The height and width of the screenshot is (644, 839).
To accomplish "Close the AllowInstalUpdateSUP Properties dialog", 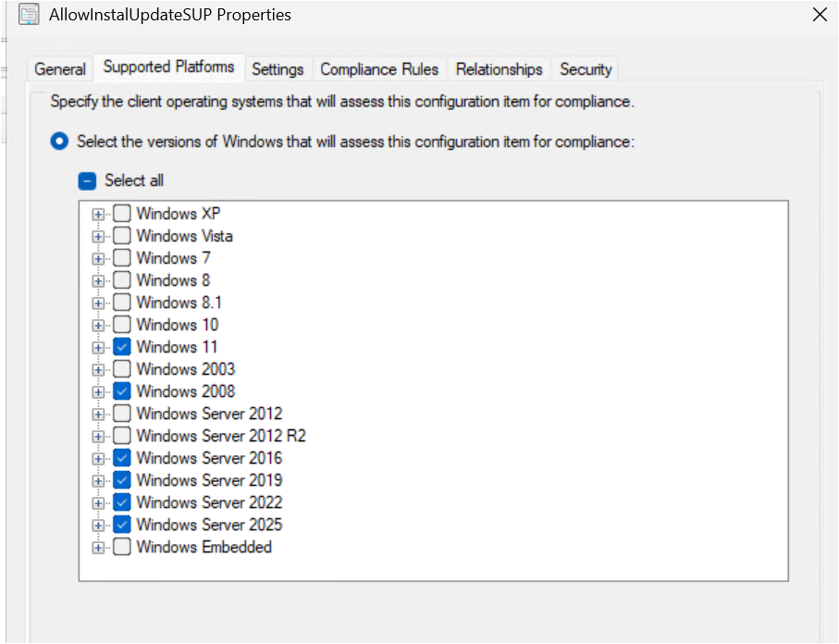I will point(819,15).
